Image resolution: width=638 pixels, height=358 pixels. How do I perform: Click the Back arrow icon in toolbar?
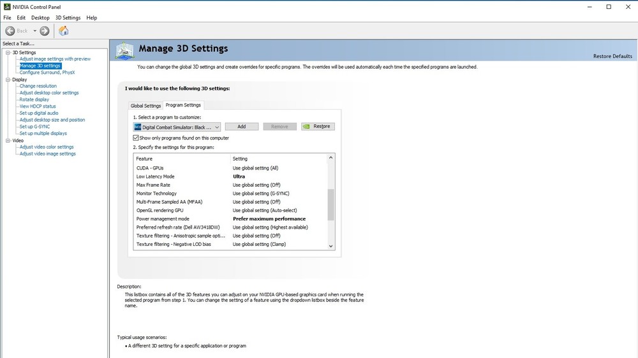point(10,31)
